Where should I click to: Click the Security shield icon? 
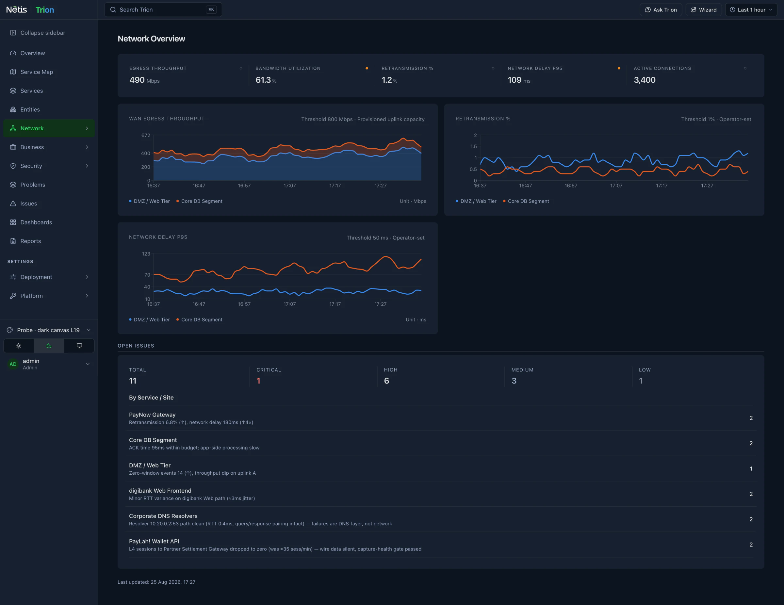tap(13, 166)
